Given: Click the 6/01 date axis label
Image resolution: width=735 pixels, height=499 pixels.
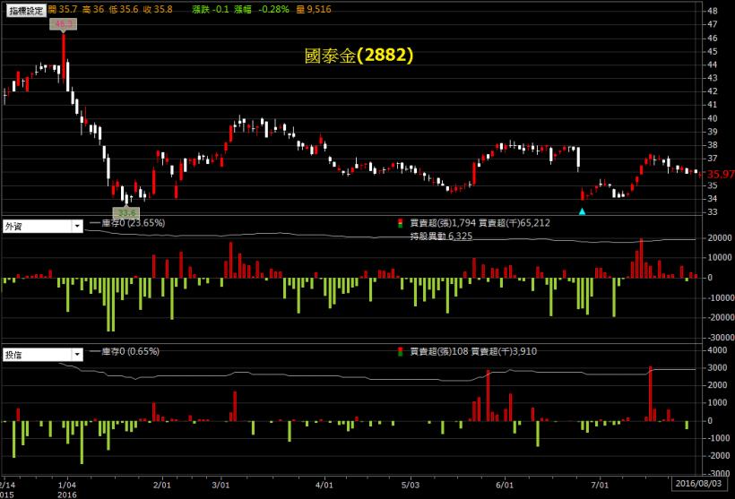Looking at the screenshot, I should [505, 485].
